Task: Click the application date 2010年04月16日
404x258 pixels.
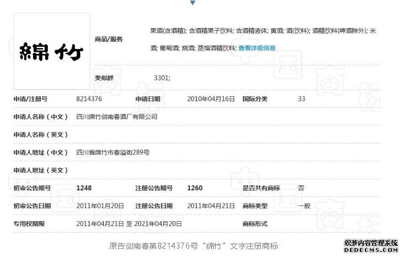Action: click(x=211, y=99)
